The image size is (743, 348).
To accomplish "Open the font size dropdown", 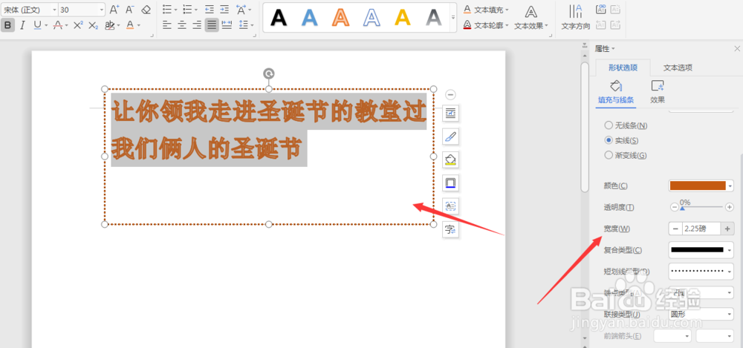I will [x=102, y=10].
